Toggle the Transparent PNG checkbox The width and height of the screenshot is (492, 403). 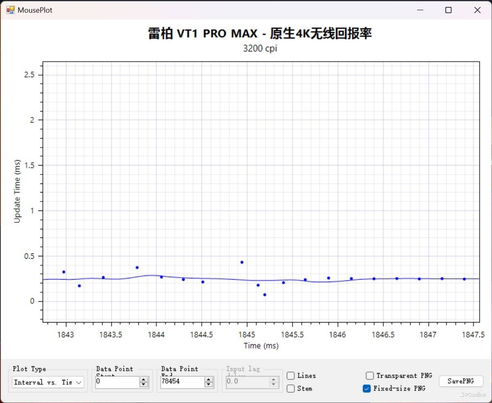pyautogui.click(x=370, y=376)
